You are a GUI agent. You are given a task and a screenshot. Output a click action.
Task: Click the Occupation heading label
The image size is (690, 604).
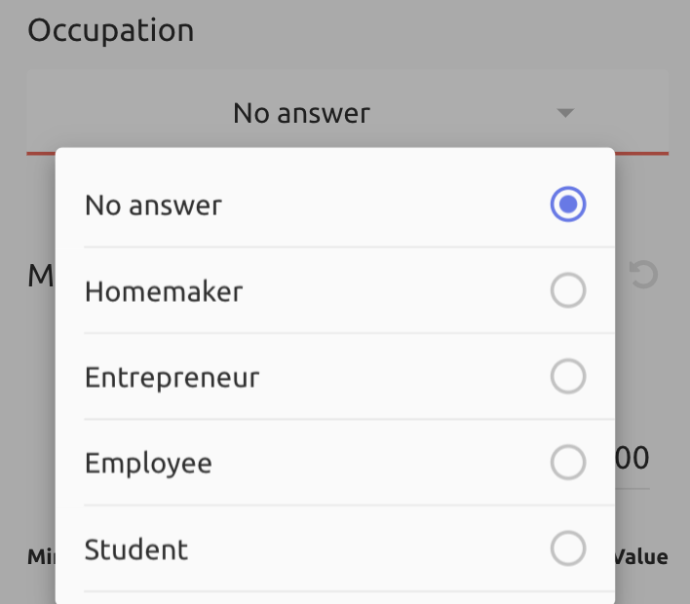point(110,30)
